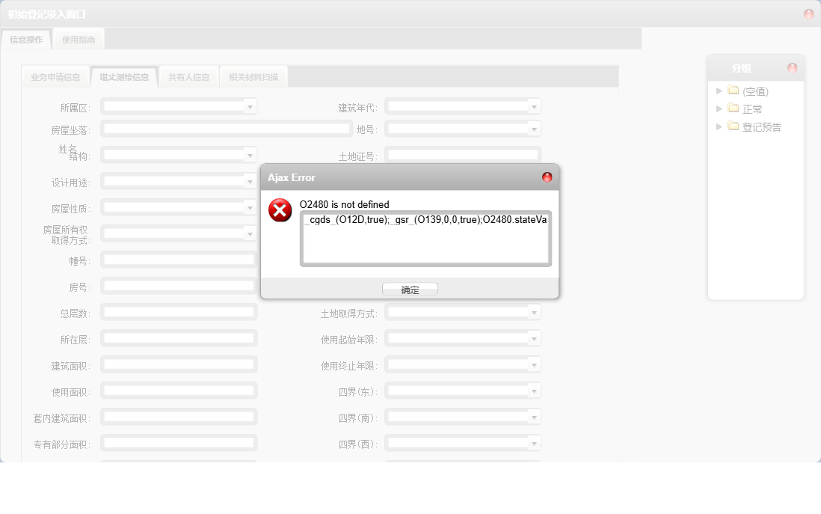Open the 房屋性质 dropdown
The image size is (821, 514).
(250, 206)
